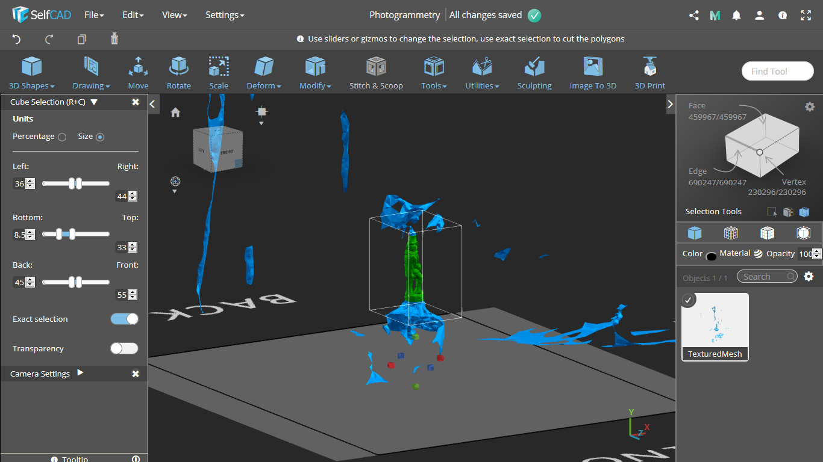
Task: Open 3D Shapes dropdown
Action: 32,73
